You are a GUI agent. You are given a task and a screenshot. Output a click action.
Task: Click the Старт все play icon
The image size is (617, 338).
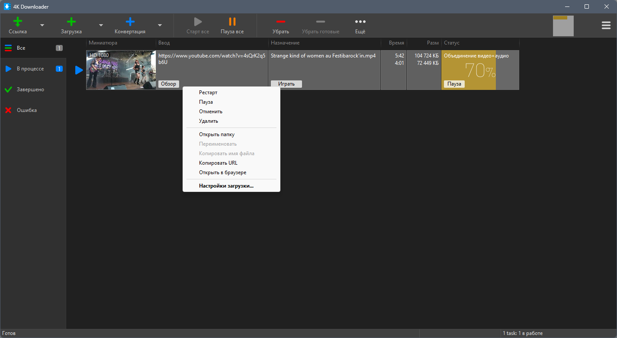(198, 22)
